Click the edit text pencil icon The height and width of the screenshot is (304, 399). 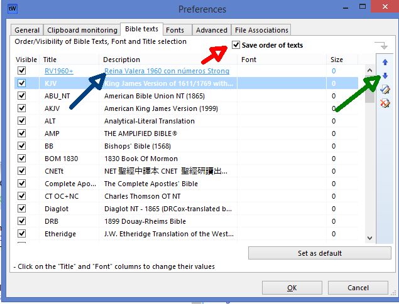[385, 90]
